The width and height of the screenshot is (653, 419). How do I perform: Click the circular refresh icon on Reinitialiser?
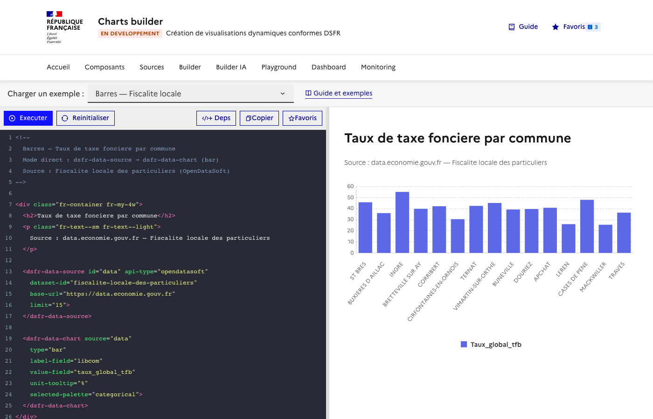[x=64, y=118]
